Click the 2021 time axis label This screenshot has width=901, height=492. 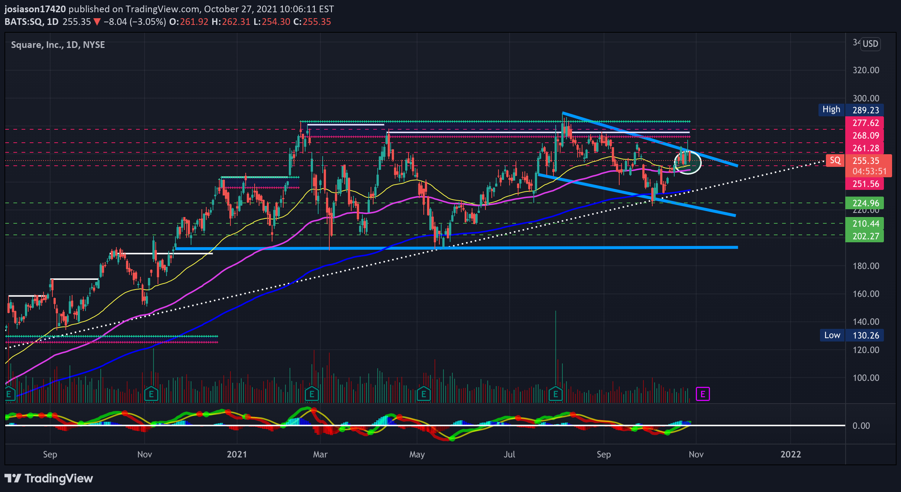click(x=237, y=454)
